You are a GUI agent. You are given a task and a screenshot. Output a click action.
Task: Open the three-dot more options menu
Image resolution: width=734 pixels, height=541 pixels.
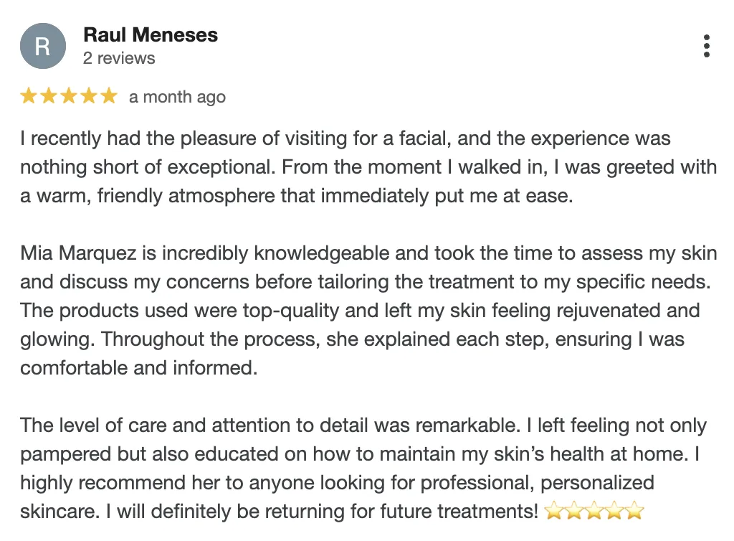click(706, 46)
